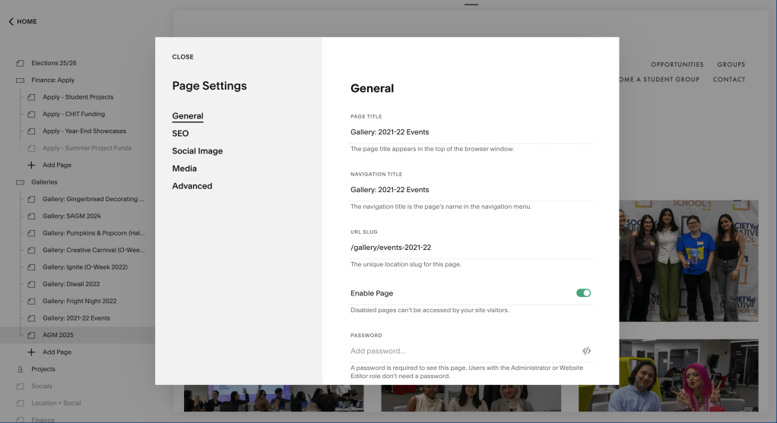
Task: Open the Advanced settings section
Action: pos(192,186)
